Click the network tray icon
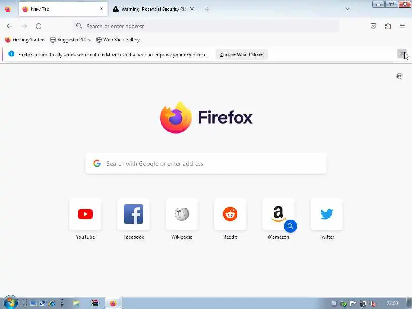The width and height of the screenshot is (412, 309). 363,303
